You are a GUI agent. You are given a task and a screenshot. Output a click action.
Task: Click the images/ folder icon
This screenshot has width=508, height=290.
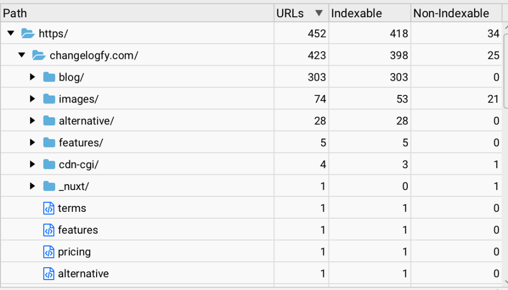click(49, 99)
